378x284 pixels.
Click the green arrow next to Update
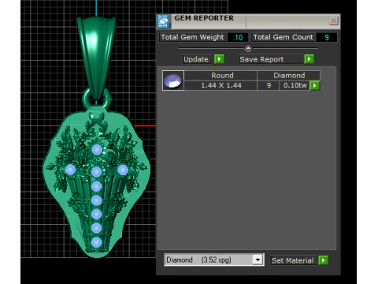coord(219,59)
